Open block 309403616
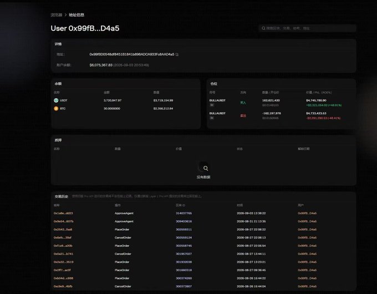The image size is (377, 294). click(x=184, y=221)
